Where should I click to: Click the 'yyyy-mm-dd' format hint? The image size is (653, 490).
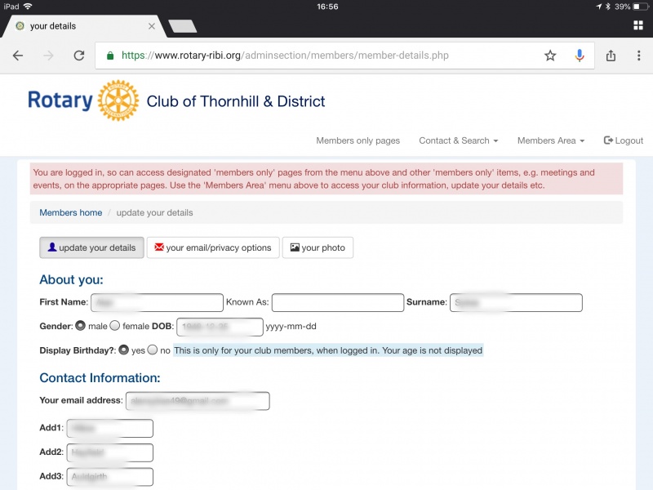[291, 326]
